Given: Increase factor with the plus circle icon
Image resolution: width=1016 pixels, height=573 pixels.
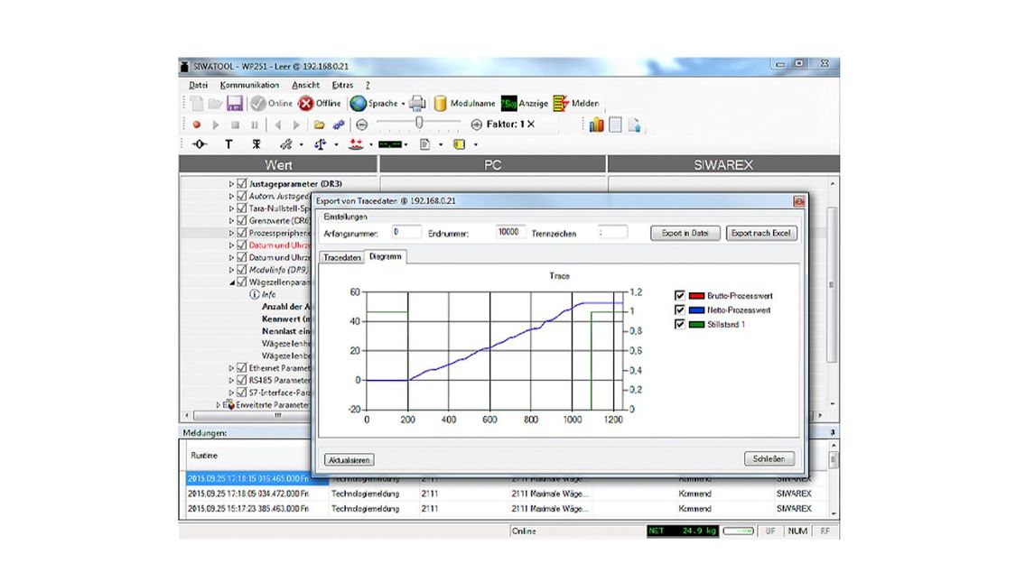Looking at the screenshot, I should click(x=476, y=125).
